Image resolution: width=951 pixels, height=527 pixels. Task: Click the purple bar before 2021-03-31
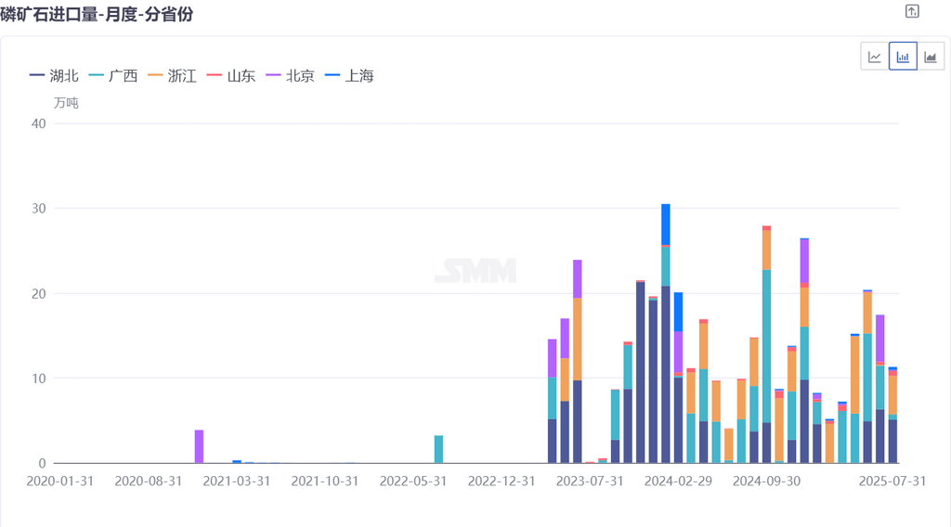(199, 446)
